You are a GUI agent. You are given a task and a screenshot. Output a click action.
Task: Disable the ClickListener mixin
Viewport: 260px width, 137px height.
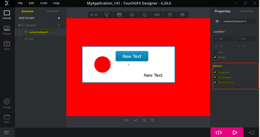[215, 77]
